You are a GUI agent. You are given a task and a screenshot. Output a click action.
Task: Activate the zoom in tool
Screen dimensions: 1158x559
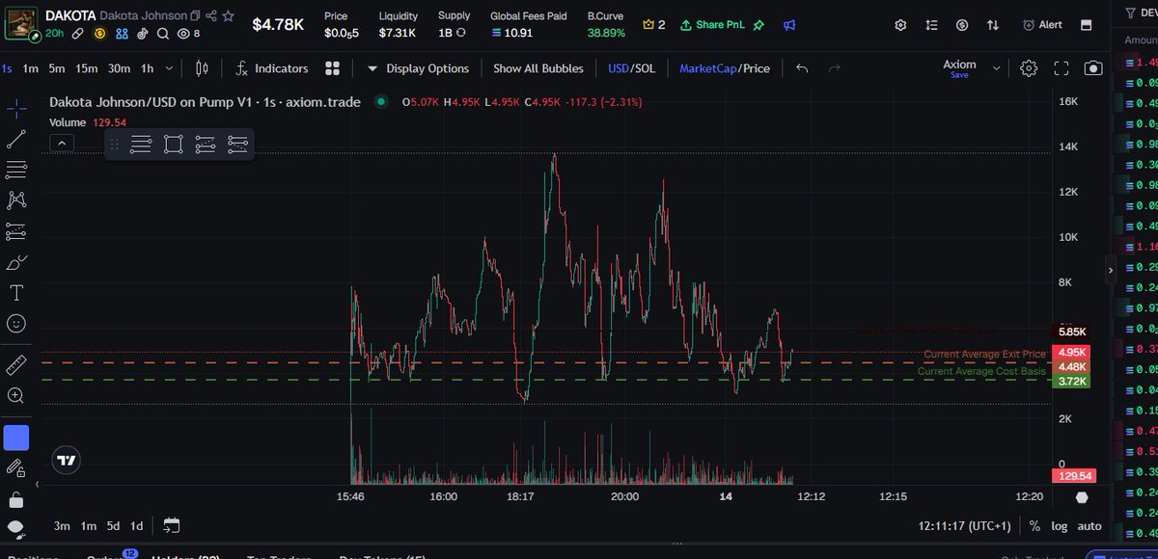16,395
